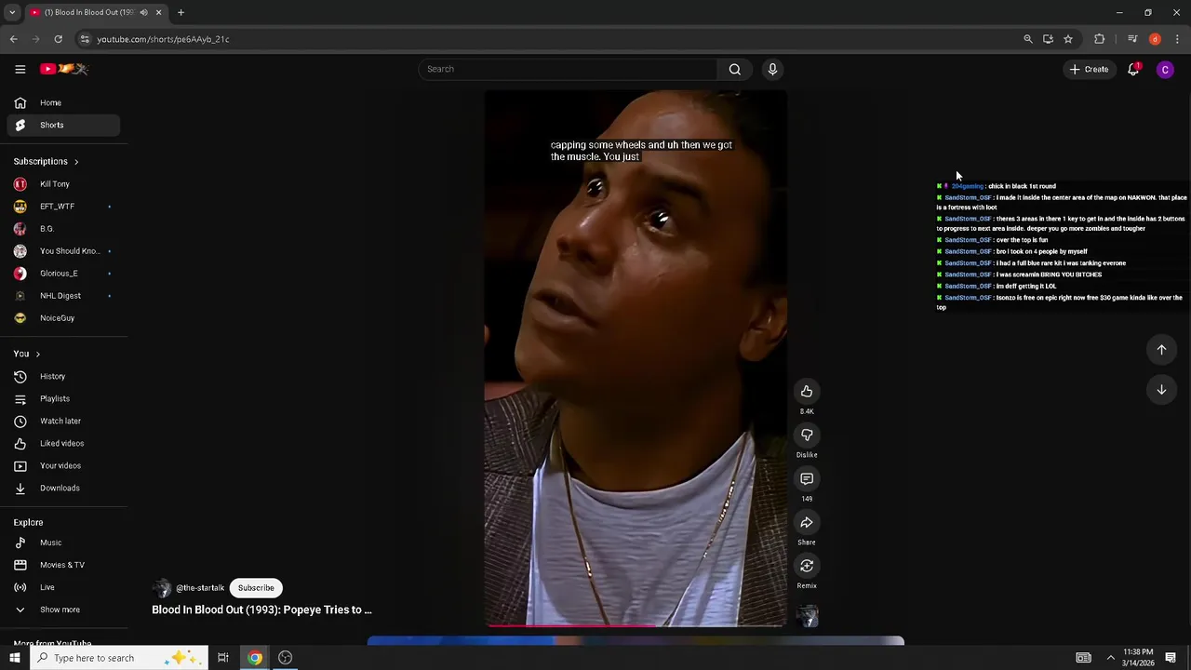1191x670 pixels.
Task: Open Your videos page
Action: 63,466
